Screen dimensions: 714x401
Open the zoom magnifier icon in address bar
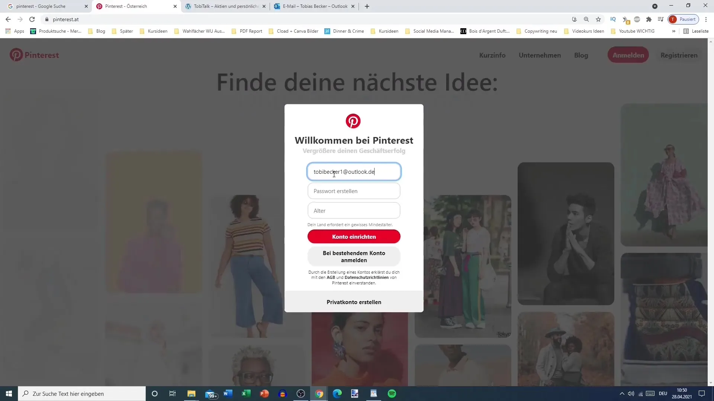[586, 19]
